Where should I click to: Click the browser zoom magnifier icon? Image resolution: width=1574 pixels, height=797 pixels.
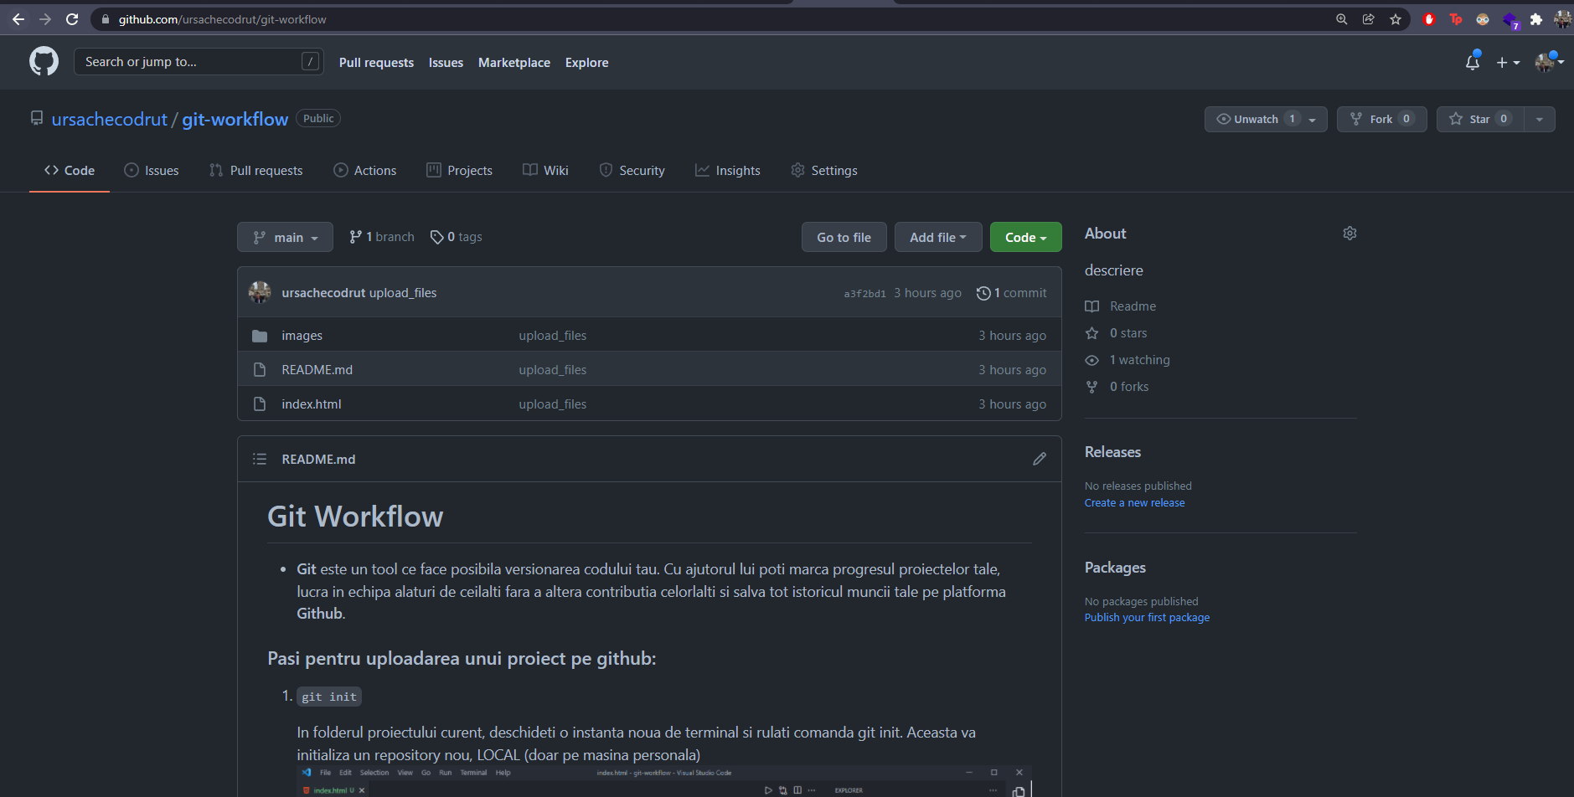pyautogui.click(x=1342, y=19)
